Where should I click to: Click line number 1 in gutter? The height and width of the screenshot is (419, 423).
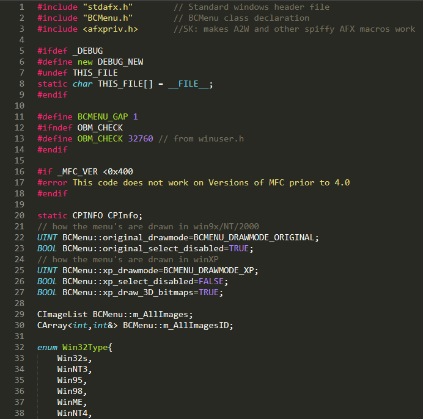click(x=22, y=7)
